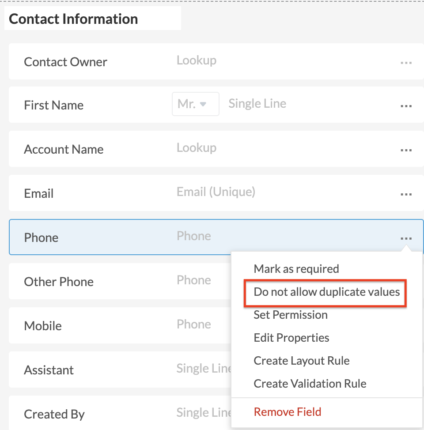
Task: Click 'Remove Field' to delete the Phone field
Action: (x=287, y=411)
